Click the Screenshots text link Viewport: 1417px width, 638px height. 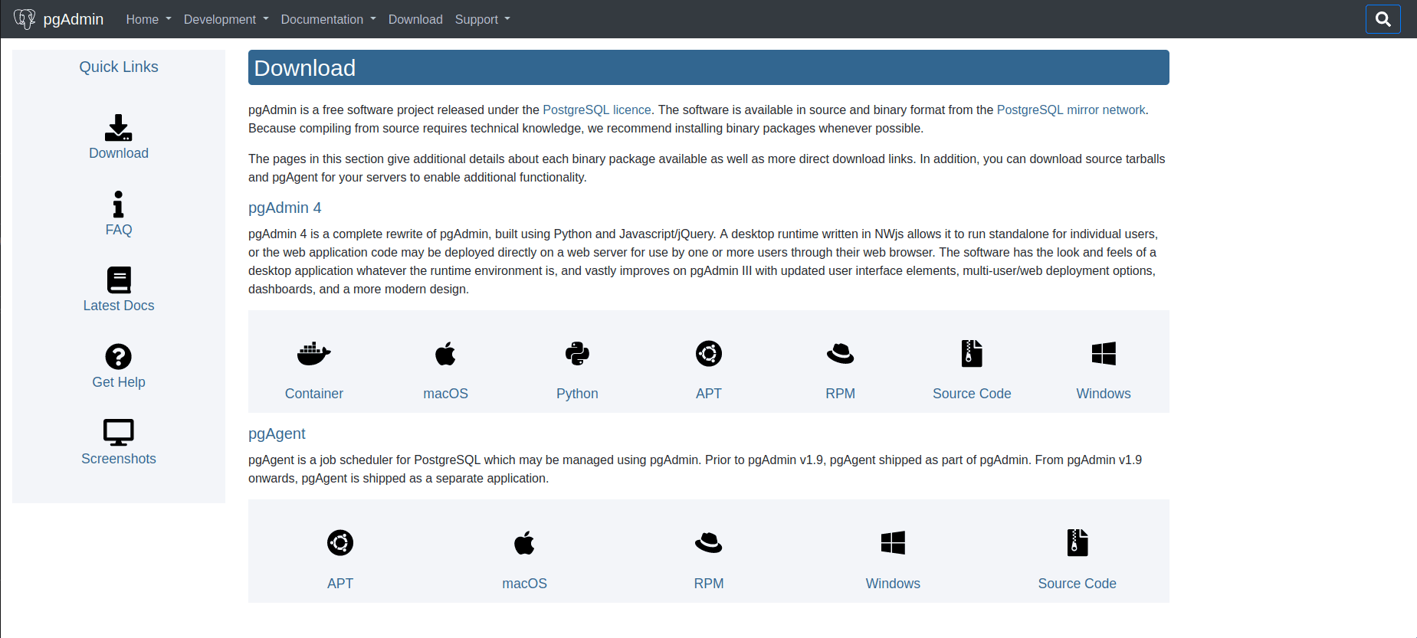tap(119, 459)
